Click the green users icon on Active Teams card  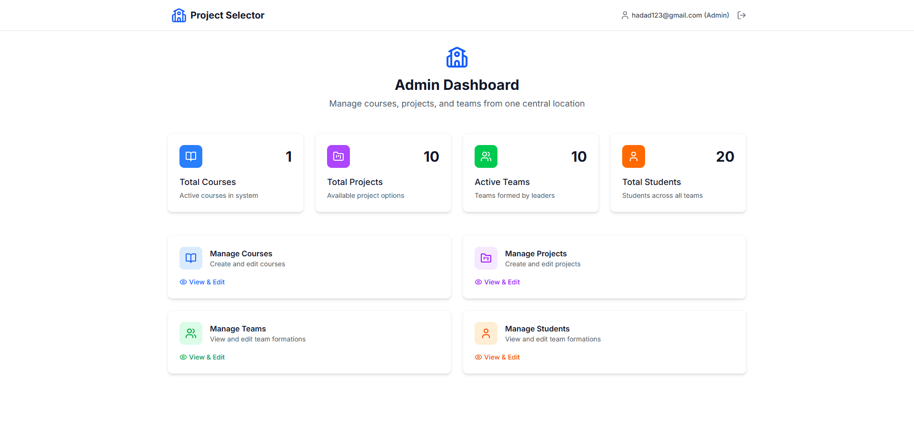pyautogui.click(x=486, y=156)
